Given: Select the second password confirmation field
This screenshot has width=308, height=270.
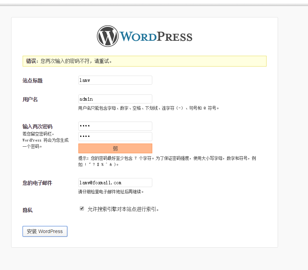Looking at the screenshot, I should point(115,137).
